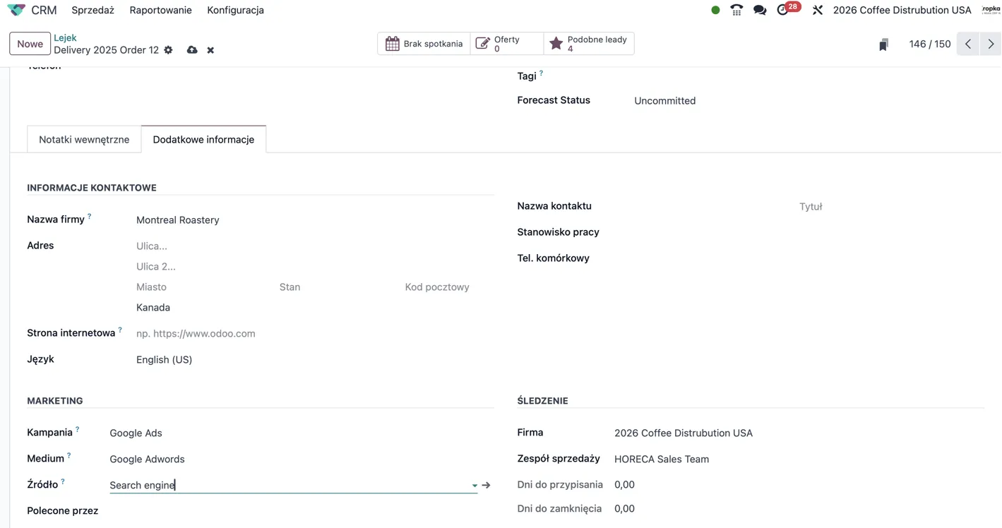Open the record actions gear icon
The image size is (1002, 528).
click(x=168, y=50)
